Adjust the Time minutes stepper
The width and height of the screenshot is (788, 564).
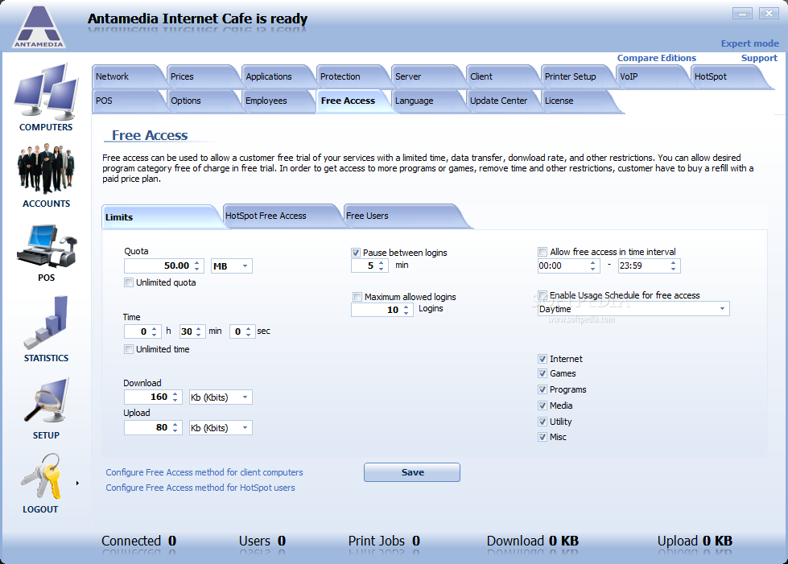(199, 331)
